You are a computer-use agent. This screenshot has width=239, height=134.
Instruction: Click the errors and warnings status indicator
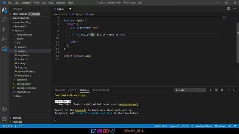[x=7, y=126]
